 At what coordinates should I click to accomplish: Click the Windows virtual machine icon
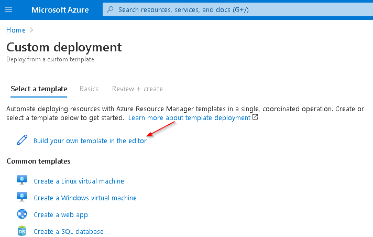(x=22, y=197)
